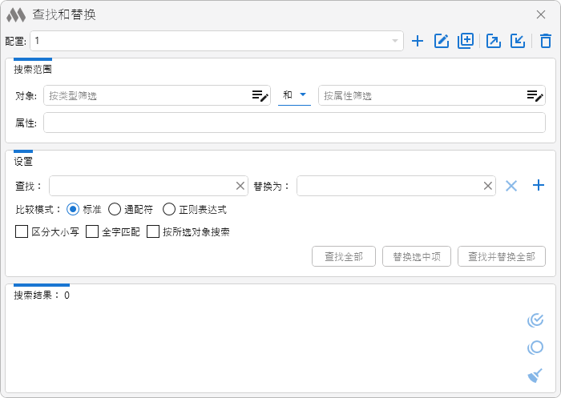Image resolution: width=561 pixels, height=398 pixels.
Task: Open the property filter list editor icon
Action: click(535, 96)
